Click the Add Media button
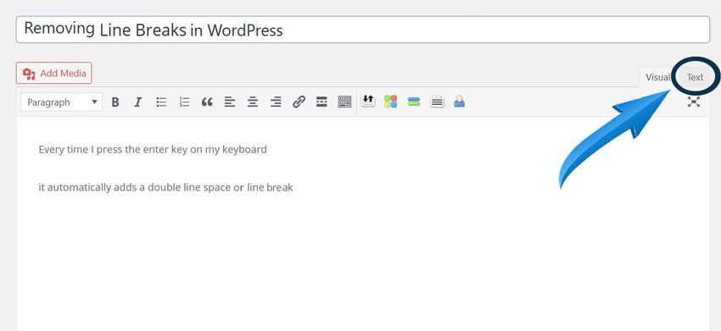 53,73
